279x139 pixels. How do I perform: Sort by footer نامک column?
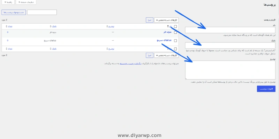tap(53, 49)
